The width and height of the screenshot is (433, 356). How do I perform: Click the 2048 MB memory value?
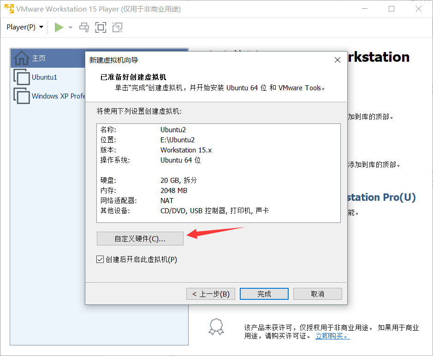tap(174, 191)
